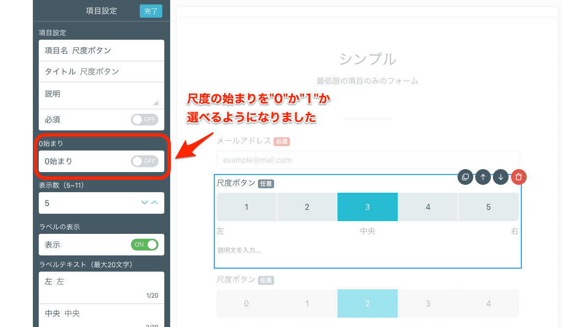563x327 pixels.
Task: Select scale button 1 in active item
Action: click(247, 207)
